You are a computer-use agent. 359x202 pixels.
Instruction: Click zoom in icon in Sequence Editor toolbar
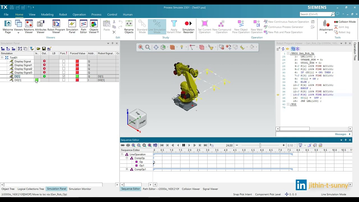click(134, 145)
